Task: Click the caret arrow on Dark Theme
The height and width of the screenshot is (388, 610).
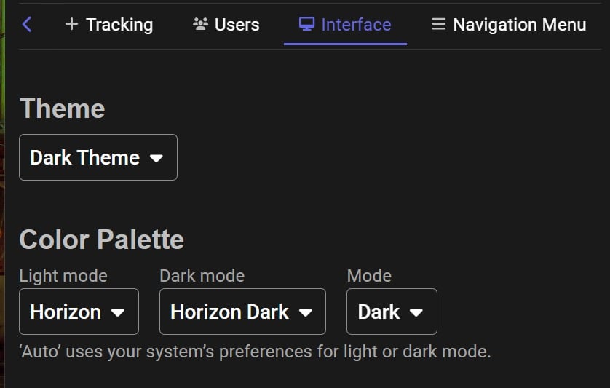Action: pyautogui.click(x=156, y=158)
